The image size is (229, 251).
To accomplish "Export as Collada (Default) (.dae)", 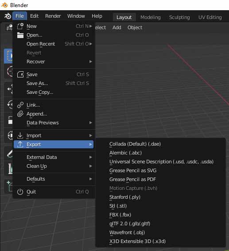I will (x=161, y=144).
